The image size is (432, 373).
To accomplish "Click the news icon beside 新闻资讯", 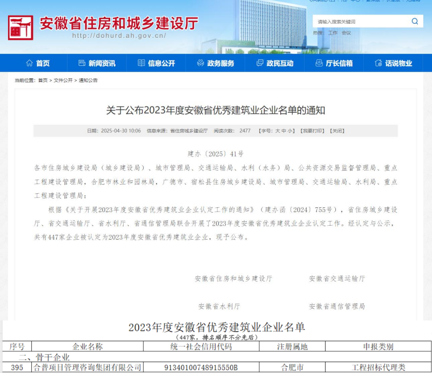I will point(82,63).
